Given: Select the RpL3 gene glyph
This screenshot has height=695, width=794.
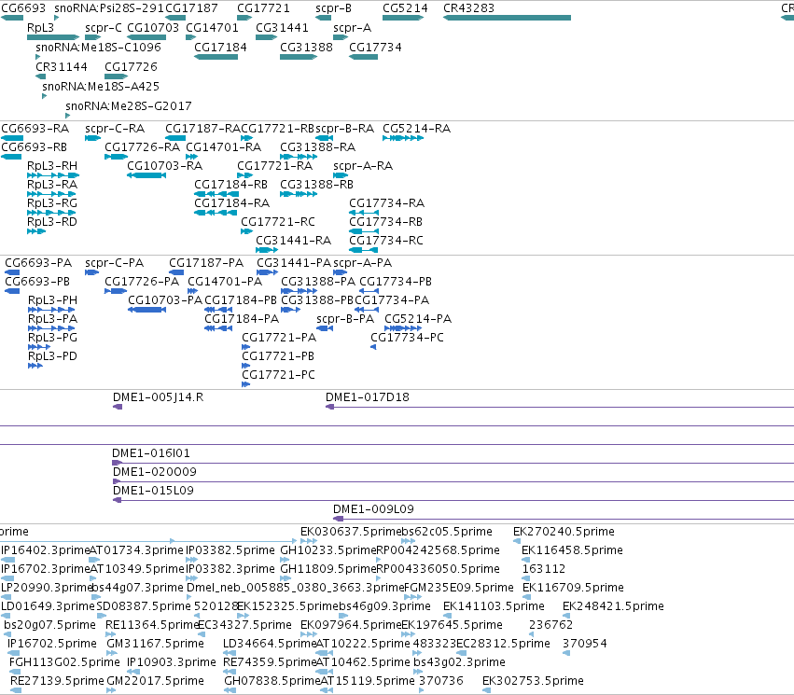Looking at the screenshot, I should pyautogui.click(x=53, y=37).
